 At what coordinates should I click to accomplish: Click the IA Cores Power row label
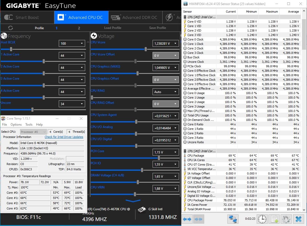point(197,205)
